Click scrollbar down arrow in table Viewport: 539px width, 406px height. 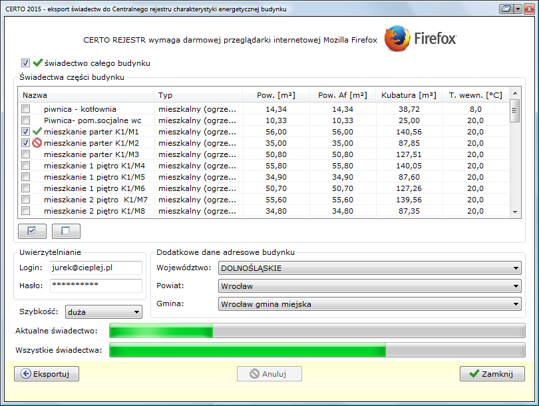click(514, 212)
